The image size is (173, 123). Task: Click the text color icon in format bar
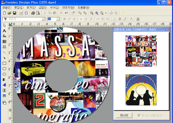114,19
